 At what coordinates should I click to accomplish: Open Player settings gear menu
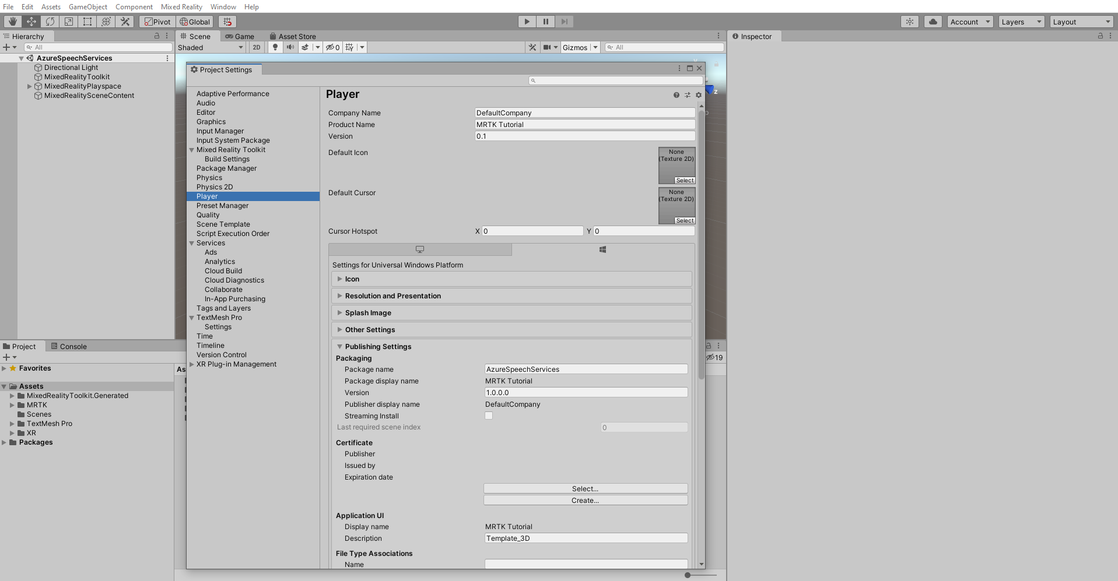pos(699,95)
